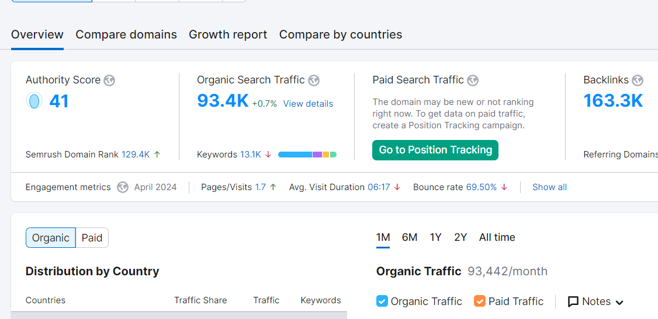
Task: Click the green segment of the keywords bar
Action: tap(333, 155)
